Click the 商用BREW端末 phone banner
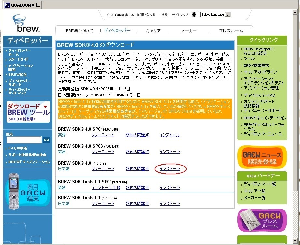Screen dimensions: 300x245 click(28, 192)
